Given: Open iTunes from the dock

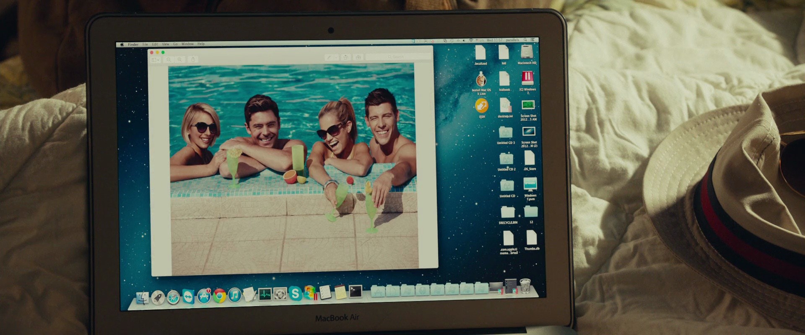Looking at the screenshot, I should coord(234,296).
